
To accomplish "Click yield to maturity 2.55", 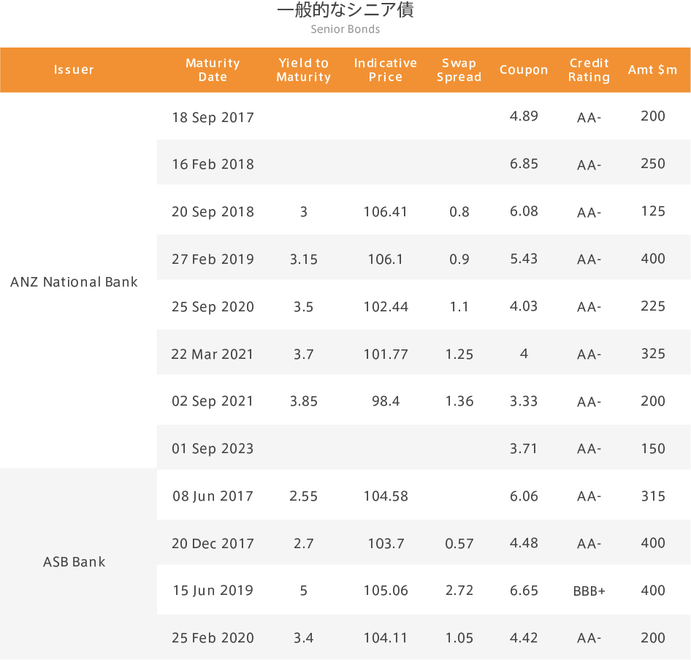I will click(304, 496).
